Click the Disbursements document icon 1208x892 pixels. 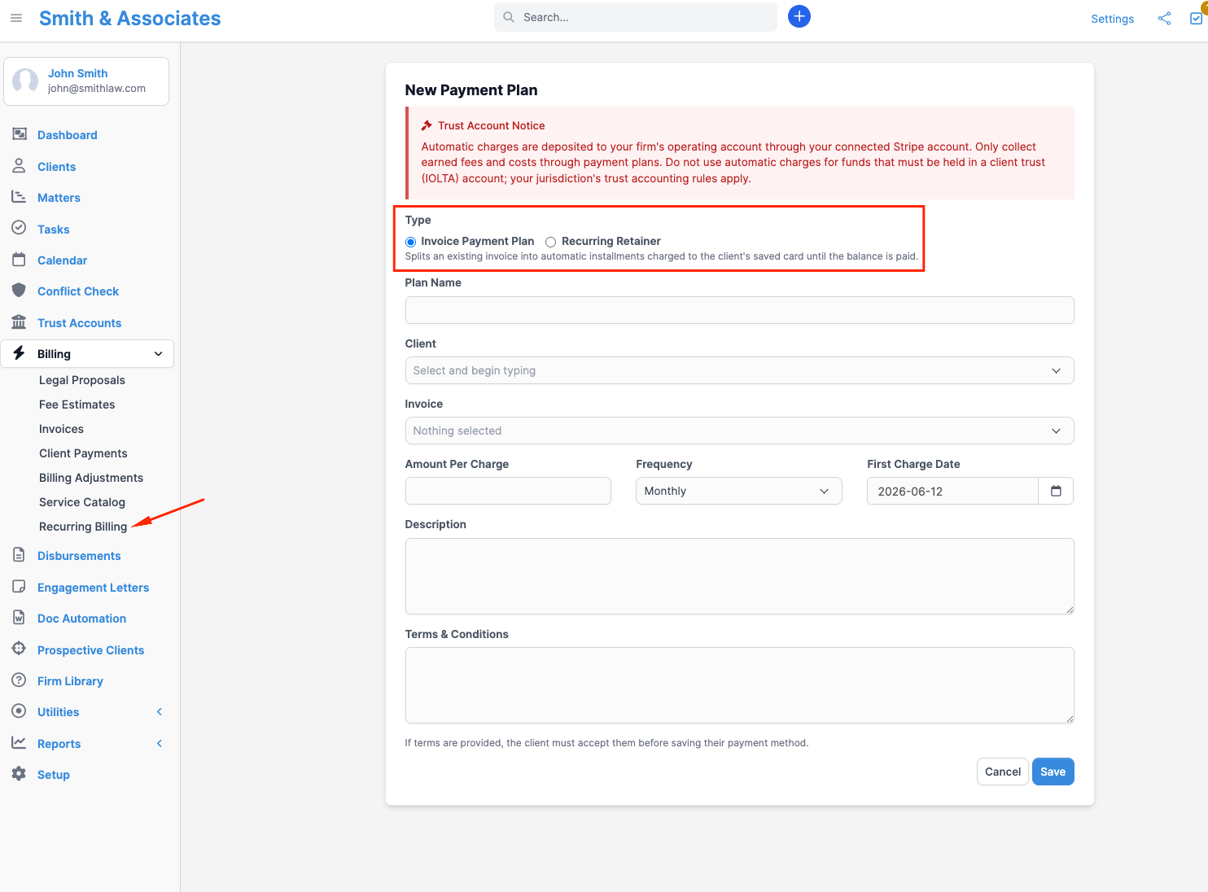pos(20,555)
